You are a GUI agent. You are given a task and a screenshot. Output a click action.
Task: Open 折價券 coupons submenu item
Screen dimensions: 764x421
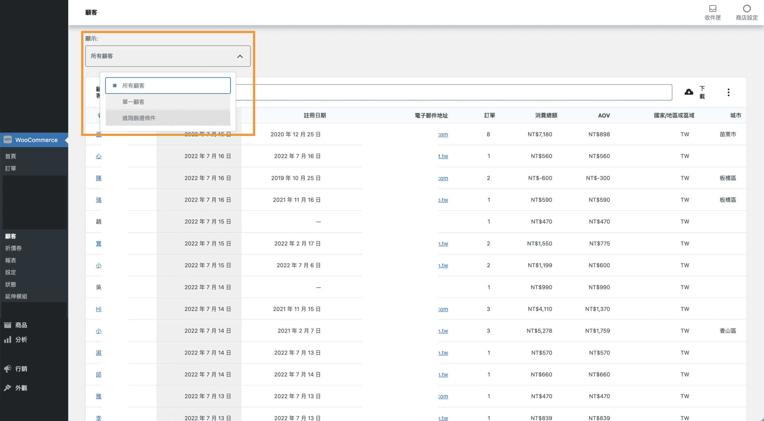13,248
